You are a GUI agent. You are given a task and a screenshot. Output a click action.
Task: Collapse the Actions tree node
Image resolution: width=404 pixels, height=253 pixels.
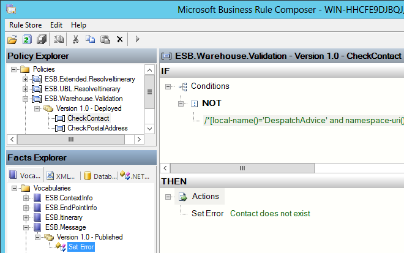coord(168,197)
